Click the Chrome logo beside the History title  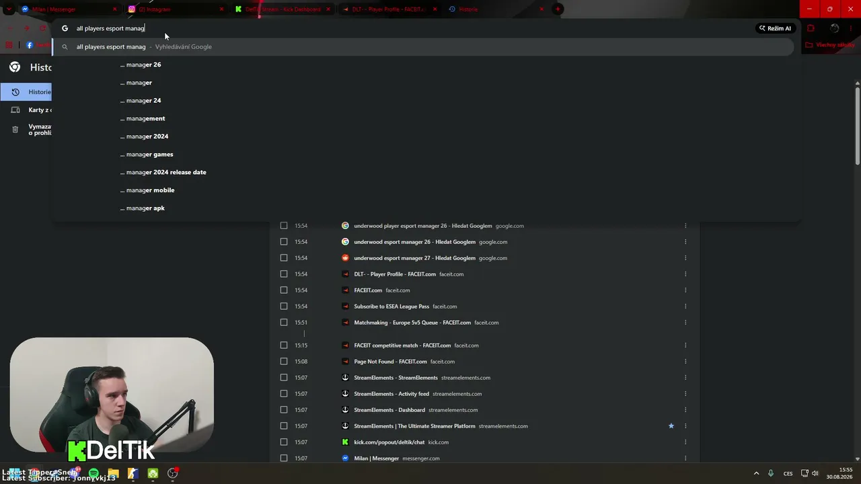click(x=15, y=67)
